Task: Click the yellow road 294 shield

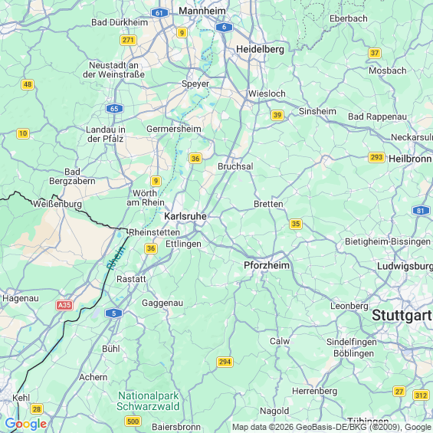Action: coord(225,362)
